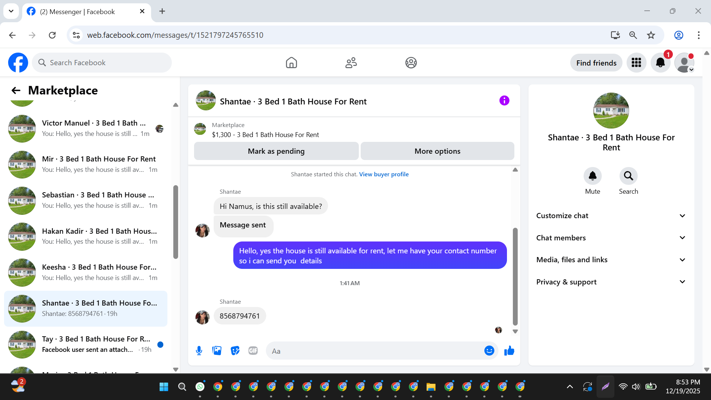Open the sticker picker icon
The width and height of the screenshot is (711, 400).
(x=235, y=350)
